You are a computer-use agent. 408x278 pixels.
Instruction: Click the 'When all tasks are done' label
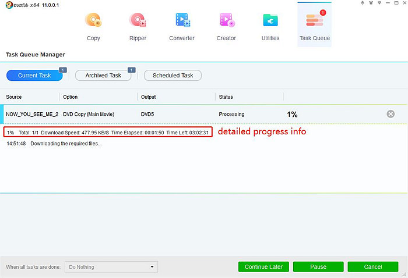pos(33,267)
